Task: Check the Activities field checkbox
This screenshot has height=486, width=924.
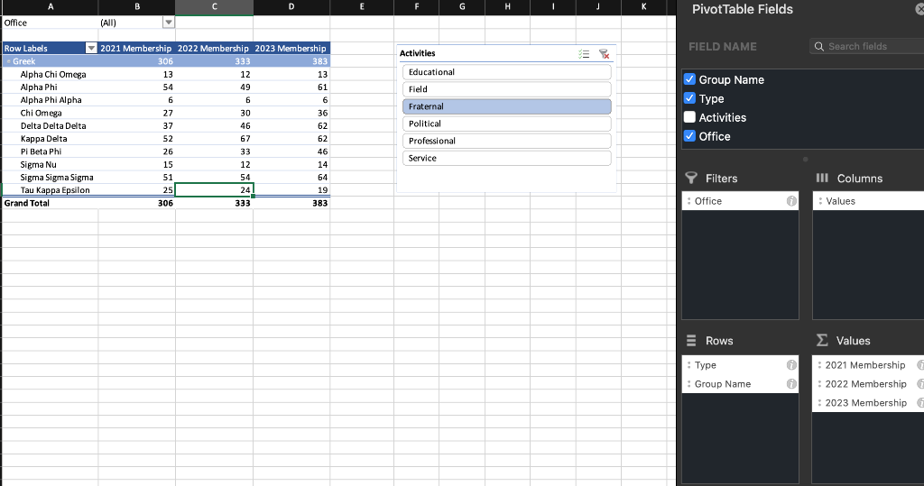Action: pos(689,116)
